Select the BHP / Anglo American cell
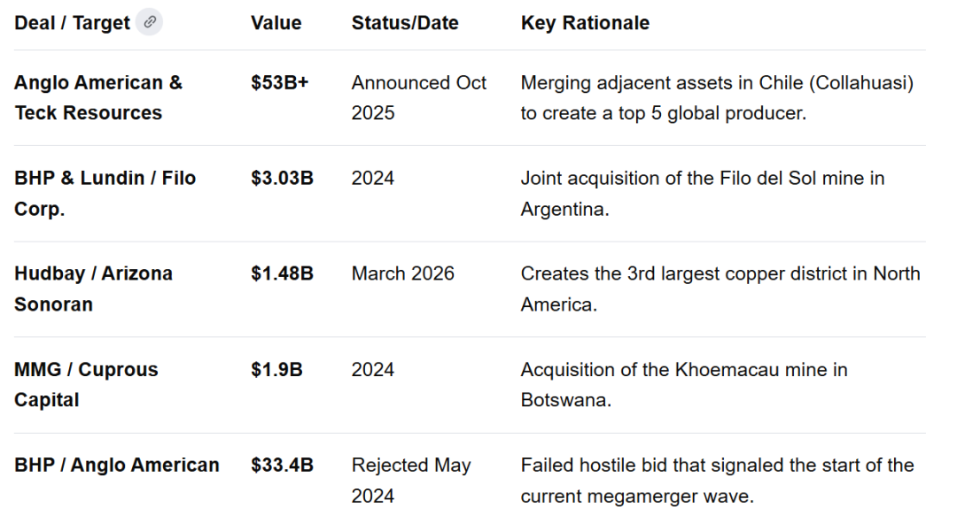957x515 pixels. coord(116,465)
